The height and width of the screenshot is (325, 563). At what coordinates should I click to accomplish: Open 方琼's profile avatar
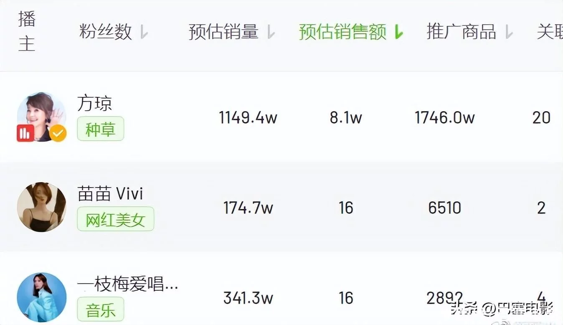pos(42,117)
